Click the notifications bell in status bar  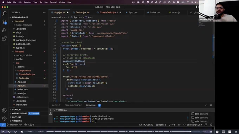(x=211, y=125)
